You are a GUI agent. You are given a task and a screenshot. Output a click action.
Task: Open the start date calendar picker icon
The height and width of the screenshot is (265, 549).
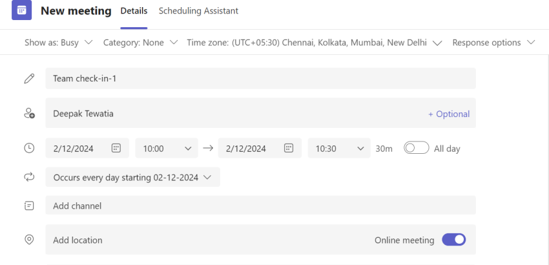coord(116,148)
